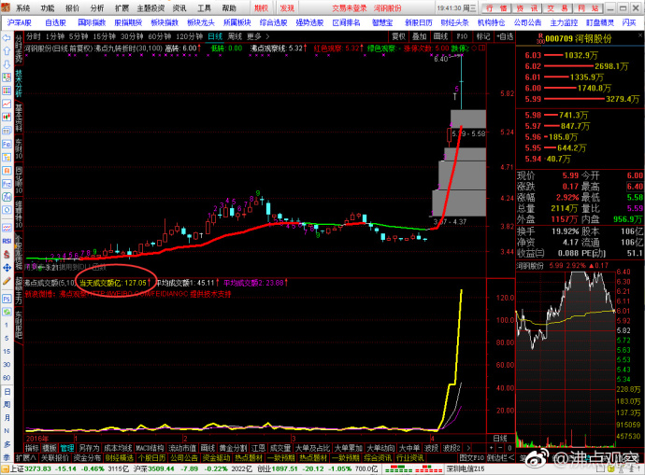Open the 工具 menu
The width and height of the screenshot is (645, 475).
coord(203,7)
